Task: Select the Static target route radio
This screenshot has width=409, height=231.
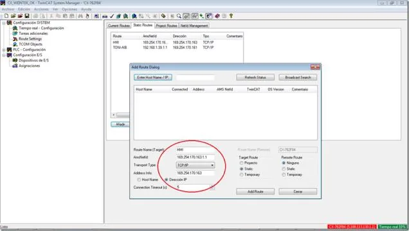Action: tap(242, 169)
